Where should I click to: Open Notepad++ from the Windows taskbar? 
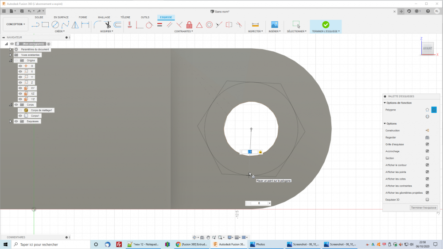point(142,244)
